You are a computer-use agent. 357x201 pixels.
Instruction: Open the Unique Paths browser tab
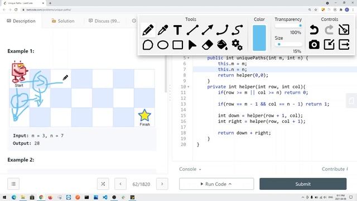(x=23, y=3)
